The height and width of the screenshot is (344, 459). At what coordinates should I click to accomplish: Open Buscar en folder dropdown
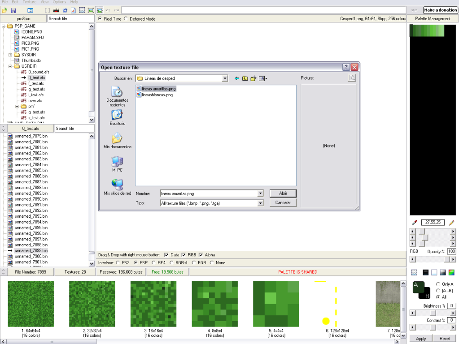pos(225,78)
